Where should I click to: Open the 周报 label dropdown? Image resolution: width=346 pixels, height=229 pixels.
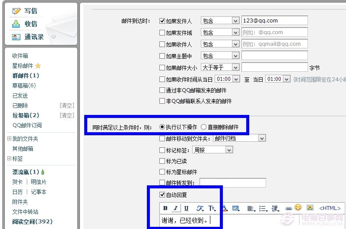(213, 150)
